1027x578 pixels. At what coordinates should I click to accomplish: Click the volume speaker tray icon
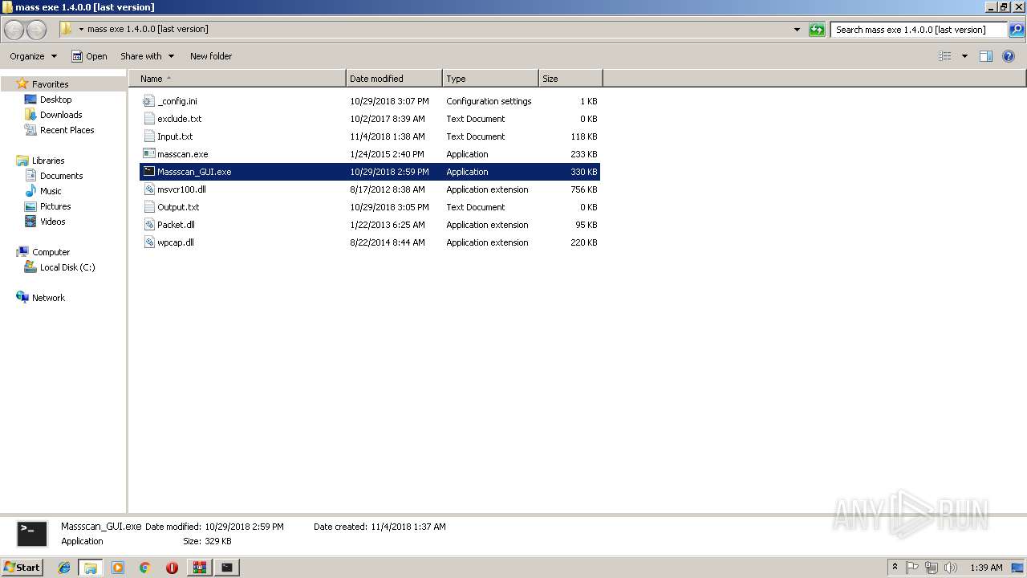(951, 568)
